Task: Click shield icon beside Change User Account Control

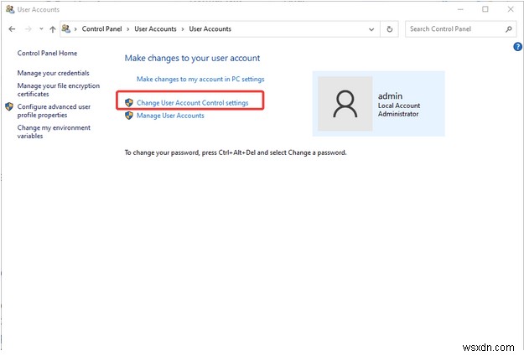Action: (129, 102)
